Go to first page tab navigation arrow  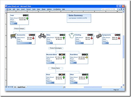tap(6, 87)
